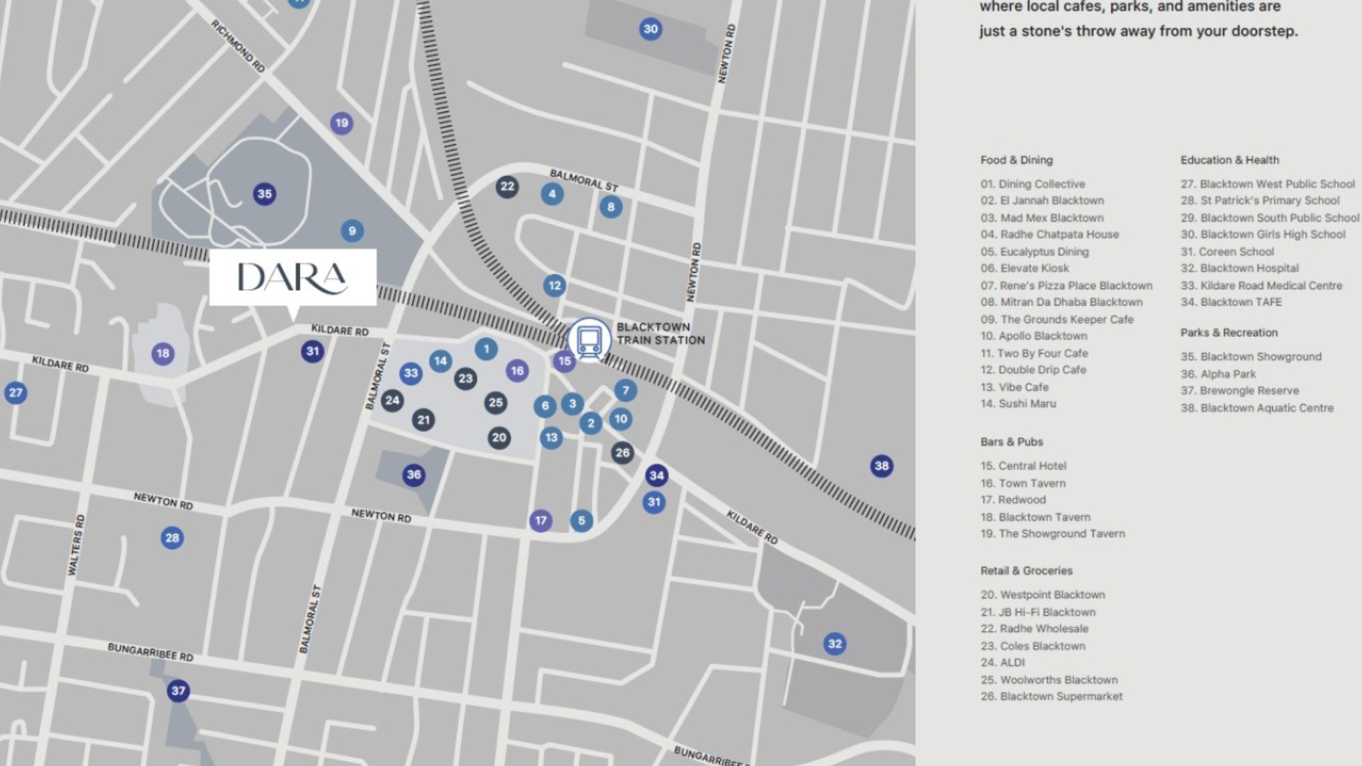Click the "Blacktown Train Station" map label
The width and height of the screenshot is (1362, 766).
[x=660, y=333]
